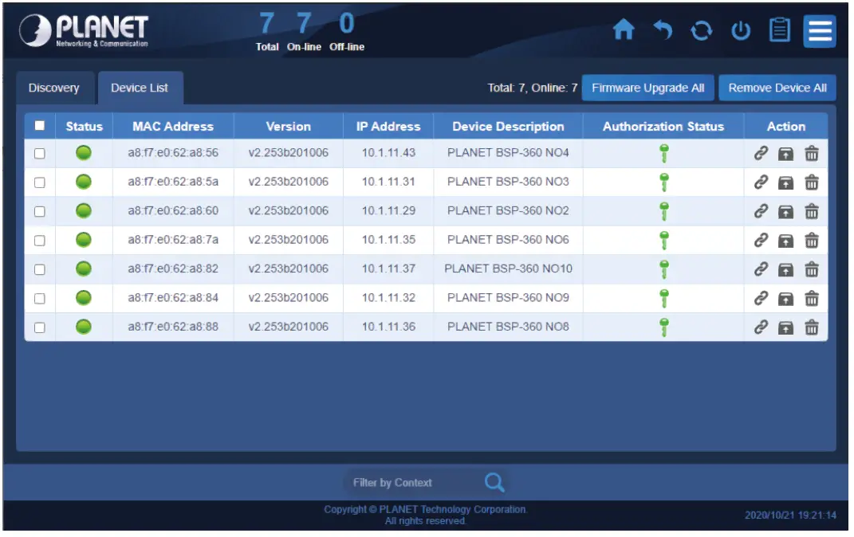Switch to the Discovery tab
Viewport: 854px width, 537px height.
click(x=55, y=88)
